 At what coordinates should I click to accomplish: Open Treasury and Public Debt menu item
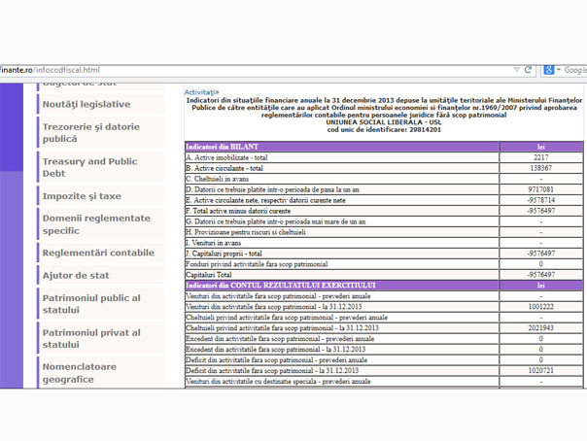coord(101,167)
